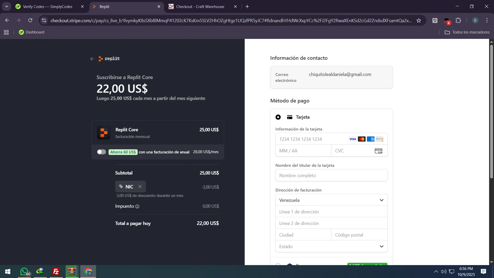The width and height of the screenshot is (494, 278).
Task: Open WhatsApp from the taskbar
Action: tap(24, 272)
